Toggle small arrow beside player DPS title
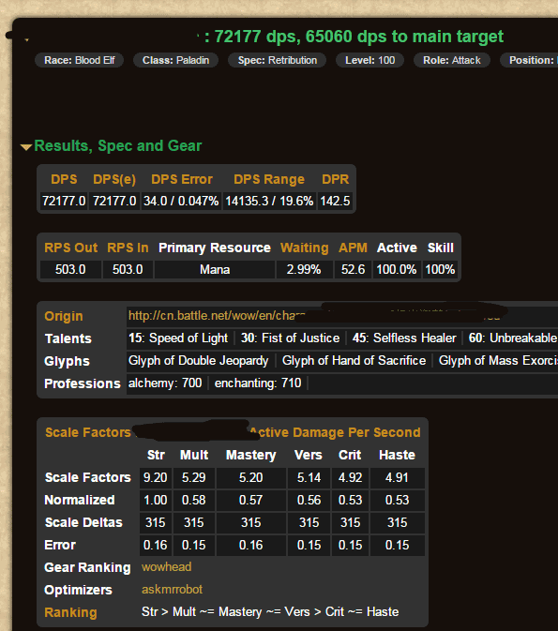The image size is (558, 631). [26, 39]
